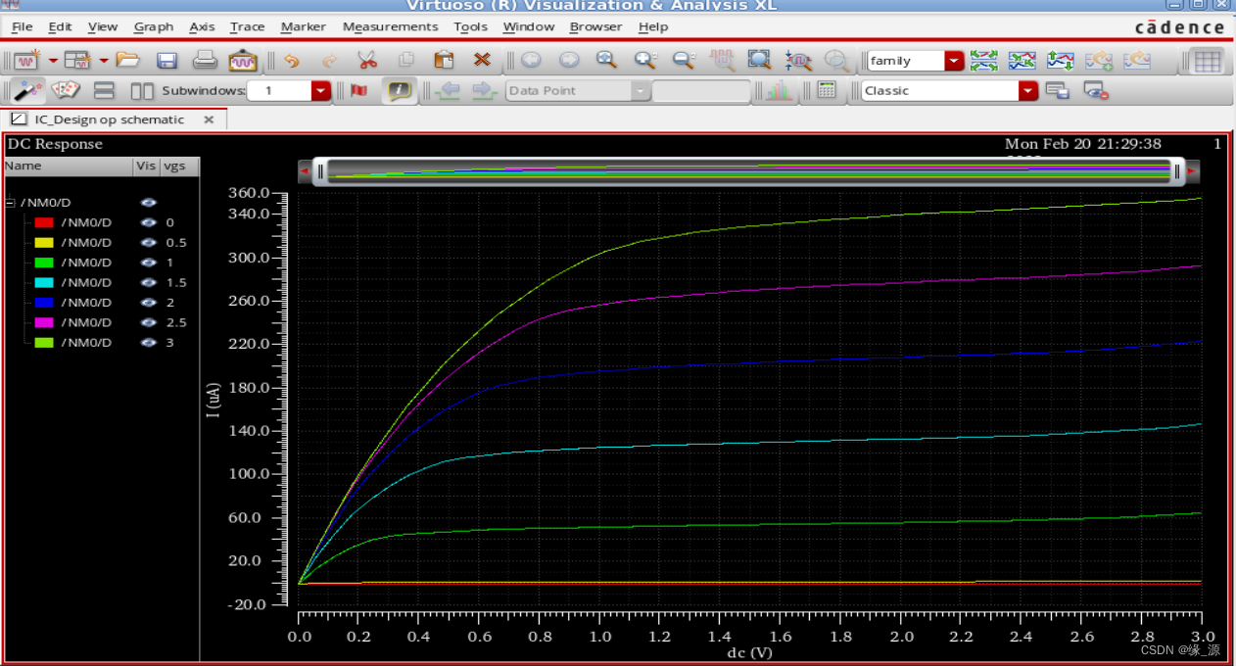Image resolution: width=1236 pixels, height=666 pixels.
Task: Click the new subwindow icon
Action: [77, 61]
